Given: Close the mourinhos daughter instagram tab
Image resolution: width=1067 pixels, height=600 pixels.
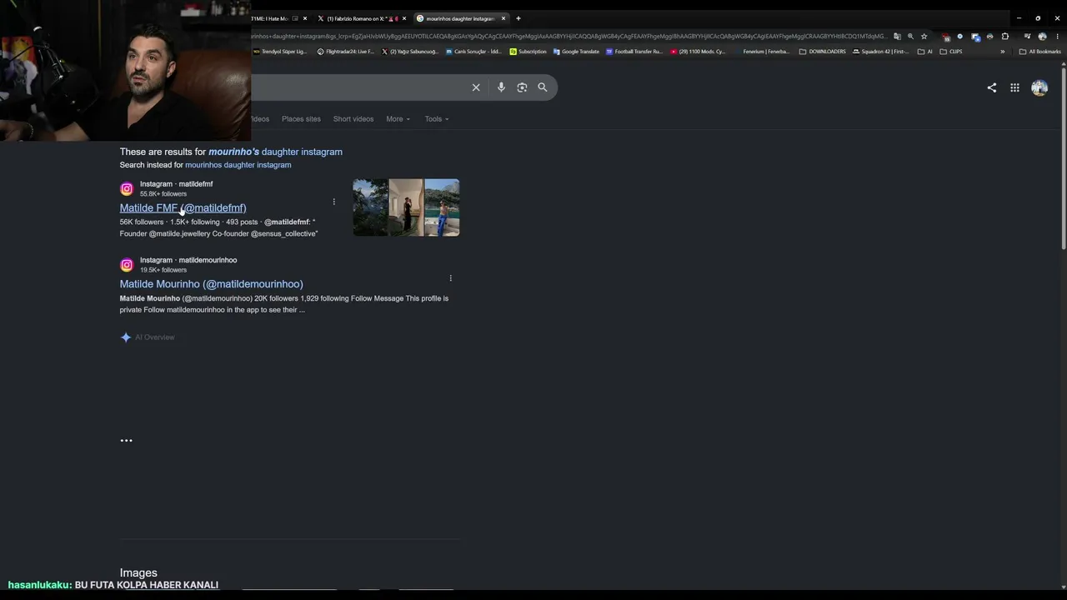Looking at the screenshot, I should [x=503, y=18].
